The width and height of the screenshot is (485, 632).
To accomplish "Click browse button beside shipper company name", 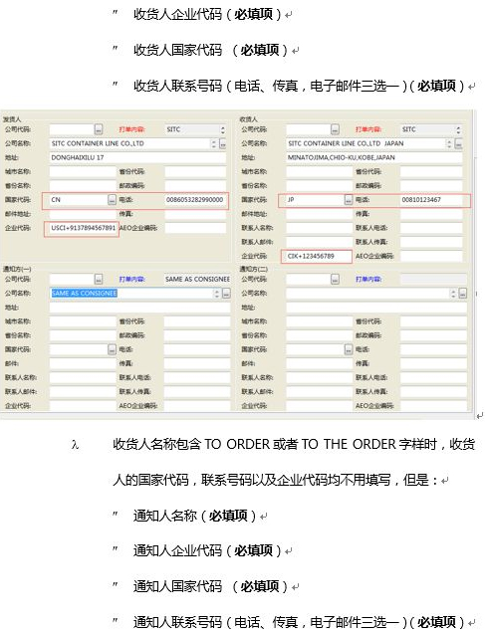I will (x=222, y=143).
